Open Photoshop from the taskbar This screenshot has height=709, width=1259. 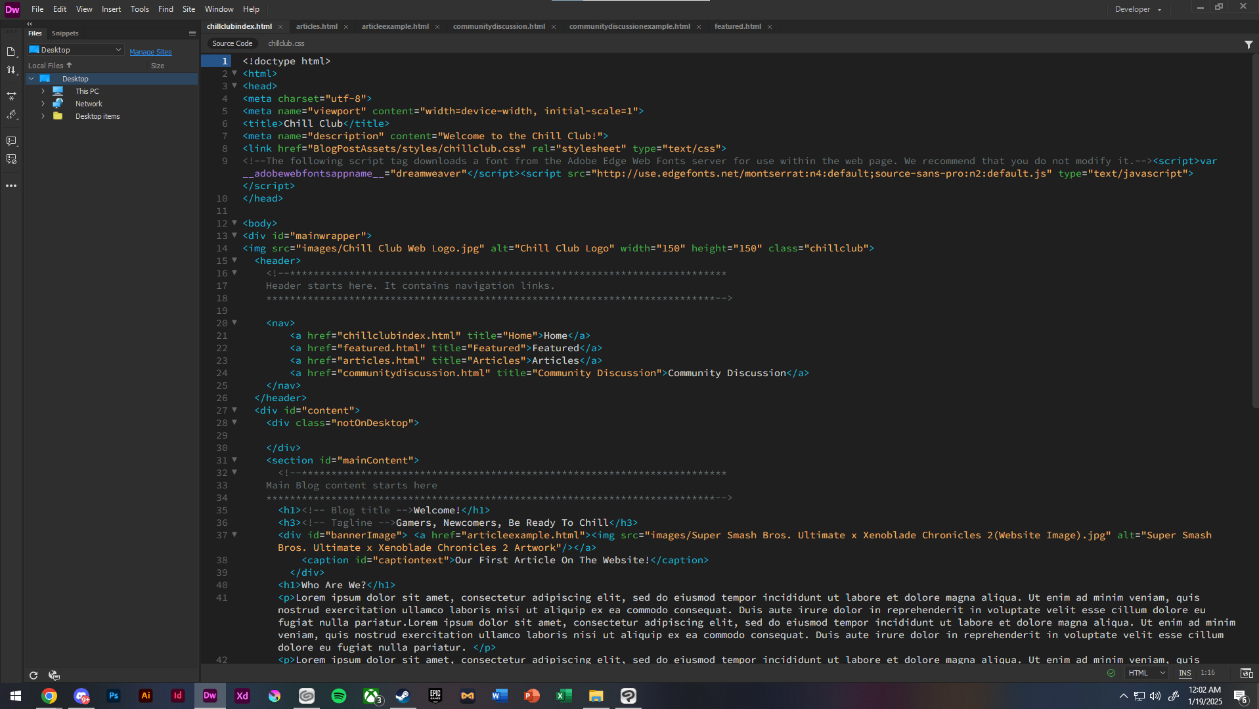click(x=114, y=696)
